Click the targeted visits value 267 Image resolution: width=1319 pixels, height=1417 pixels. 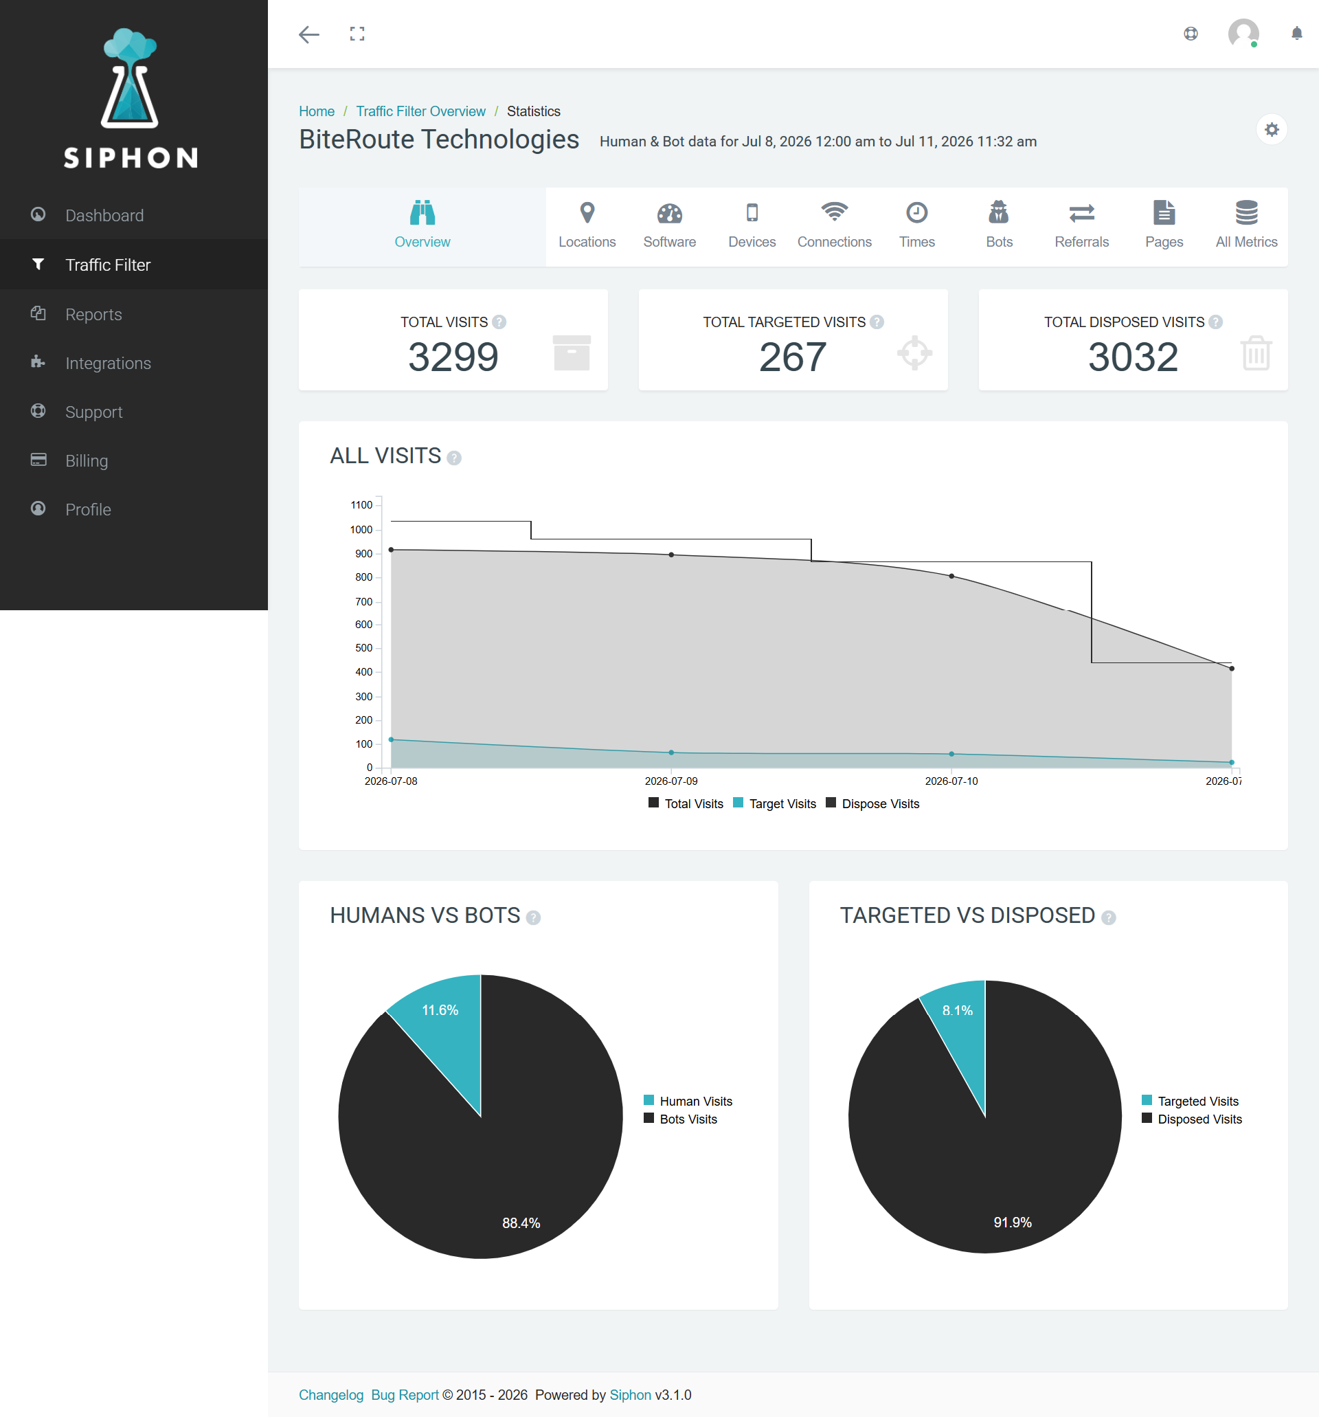click(x=792, y=357)
